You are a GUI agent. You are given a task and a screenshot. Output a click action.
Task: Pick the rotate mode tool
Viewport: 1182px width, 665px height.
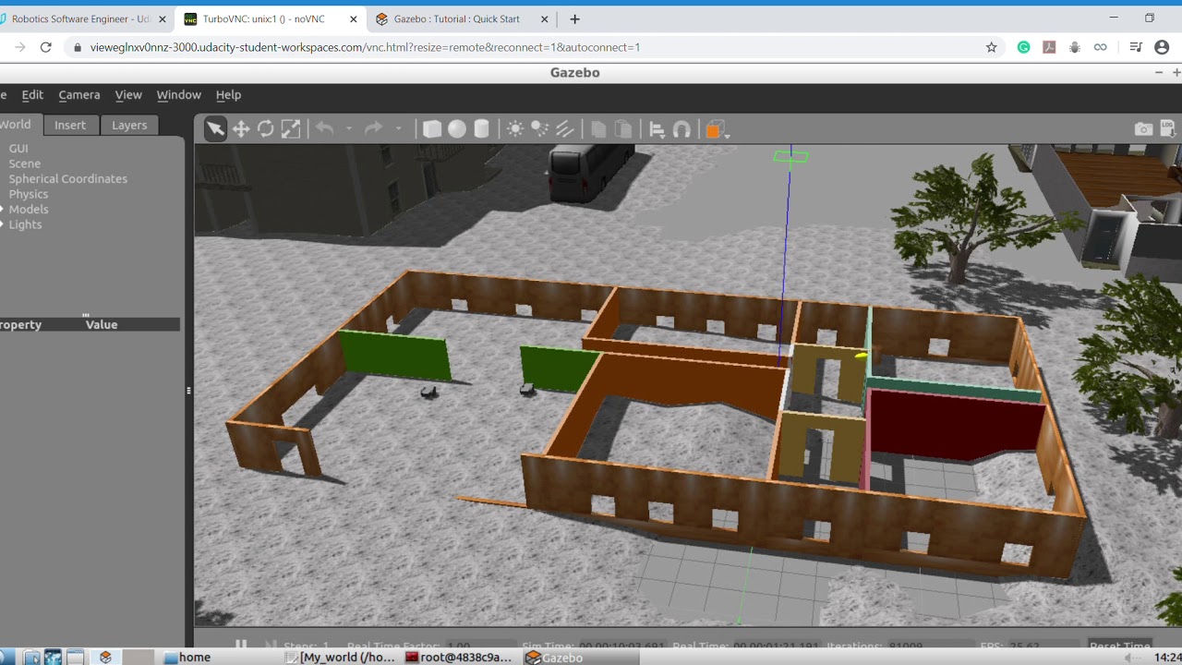point(266,129)
